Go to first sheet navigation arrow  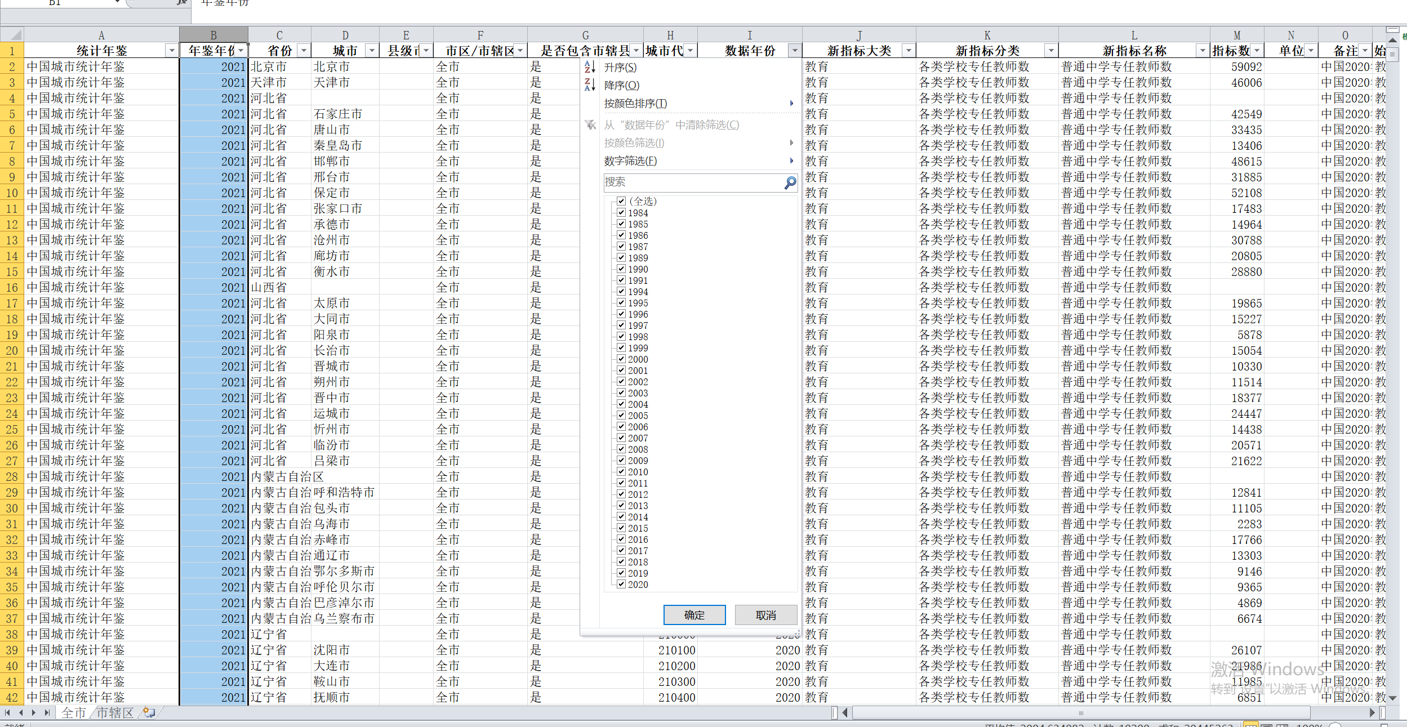click(x=7, y=712)
